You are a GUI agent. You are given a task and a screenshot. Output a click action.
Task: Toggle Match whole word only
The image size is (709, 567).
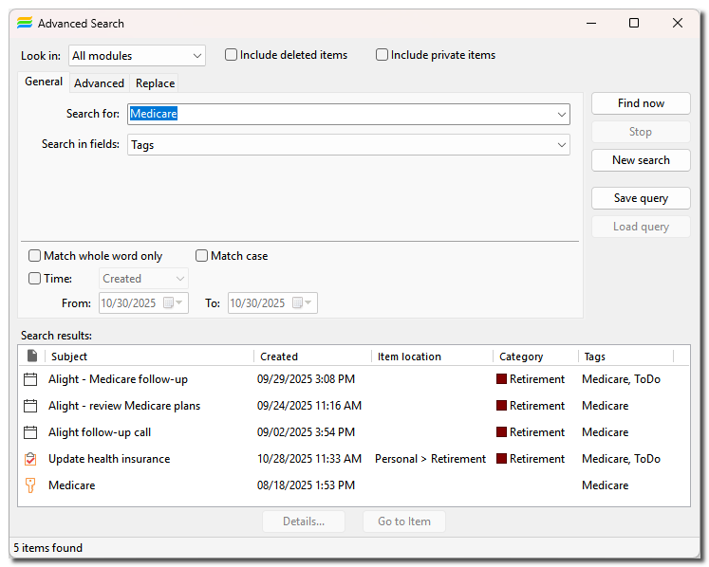35,256
